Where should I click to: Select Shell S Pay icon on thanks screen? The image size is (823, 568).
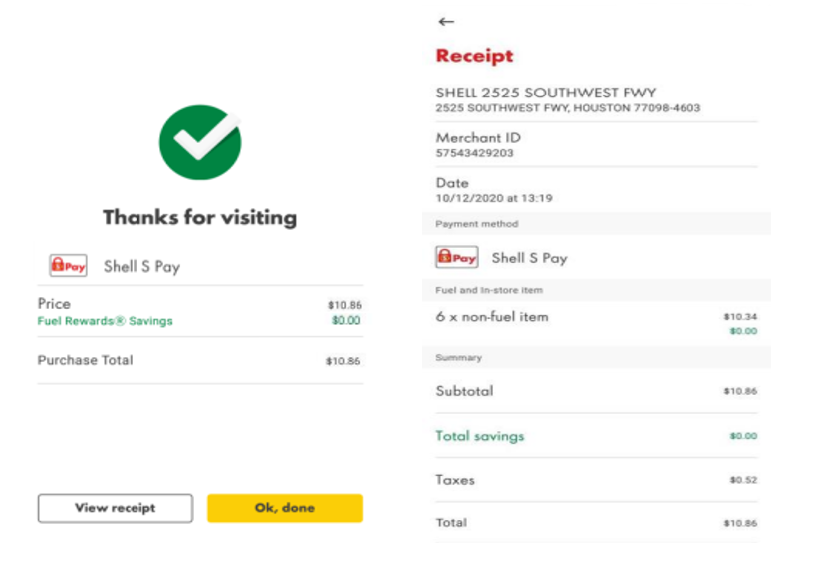point(68,266)
